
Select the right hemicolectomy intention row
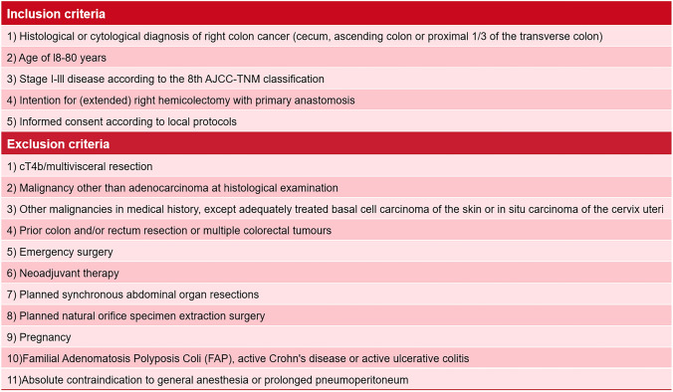coord(336,100)
